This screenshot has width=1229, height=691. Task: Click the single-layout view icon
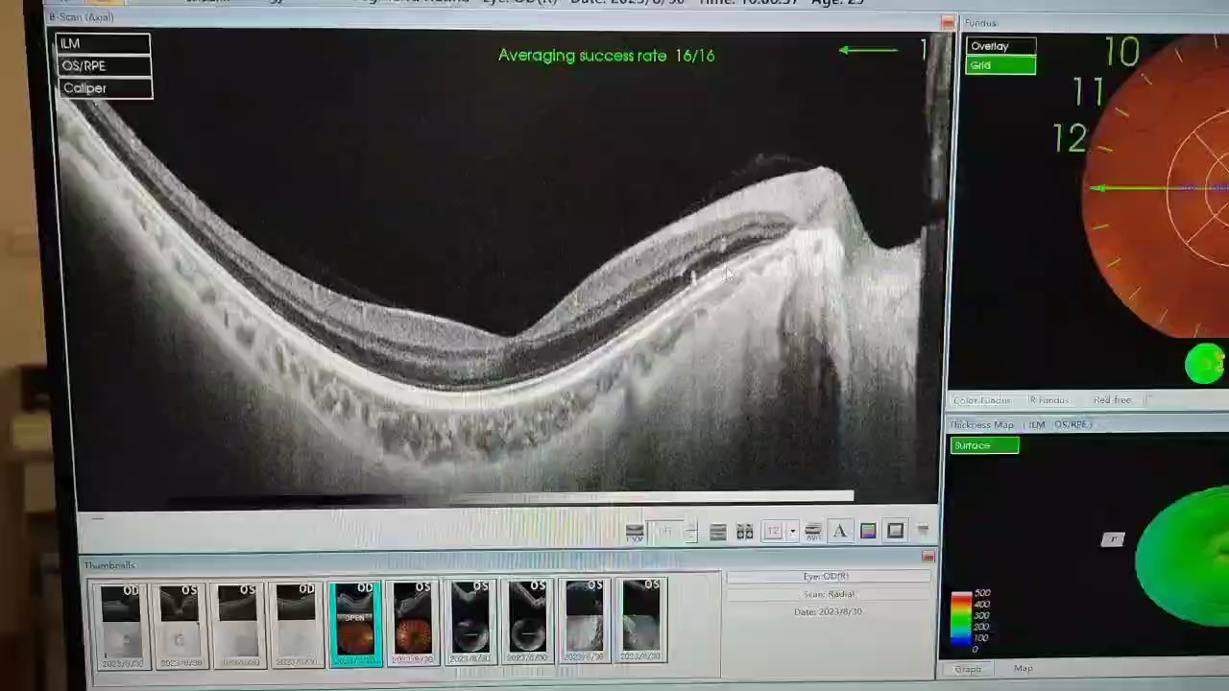click(717, 532)
